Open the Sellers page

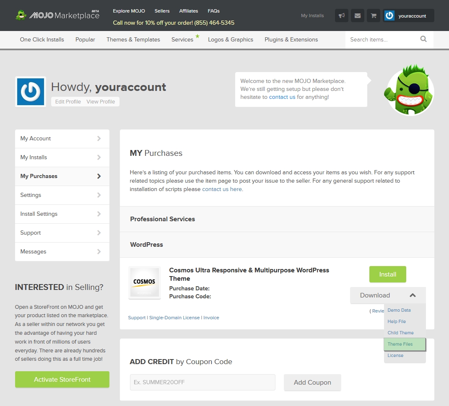point(162,11)
